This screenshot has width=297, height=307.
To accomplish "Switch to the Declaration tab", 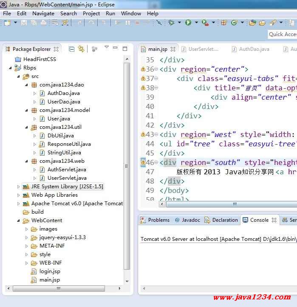I will point(221,220).
